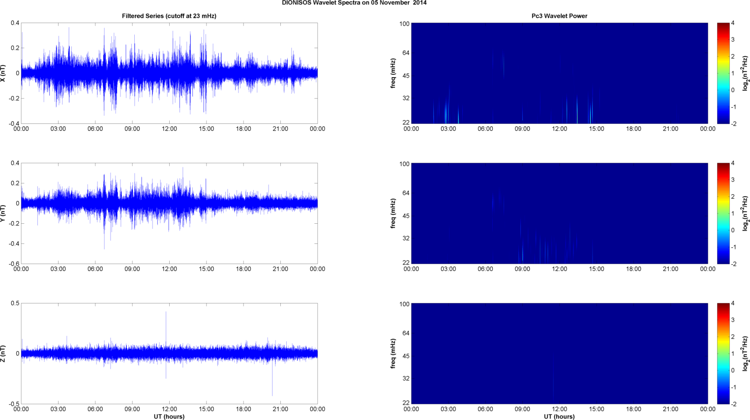Screen dimensions: 750x420
Task: Select the X-component wavelet power spectrogram
Action: 559,73
